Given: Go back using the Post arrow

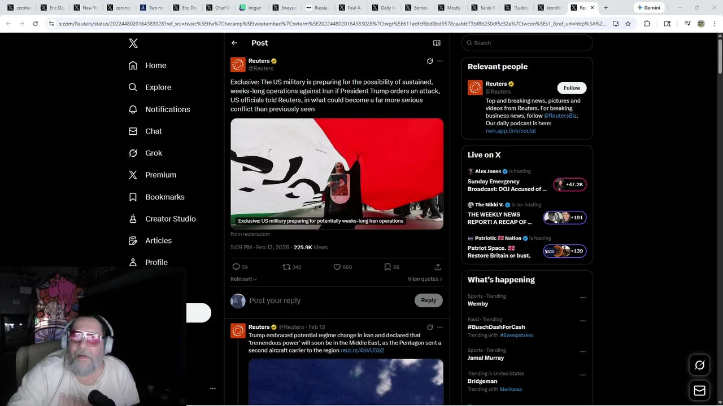Looking at the screenshot, I should [x=234, y=43].
